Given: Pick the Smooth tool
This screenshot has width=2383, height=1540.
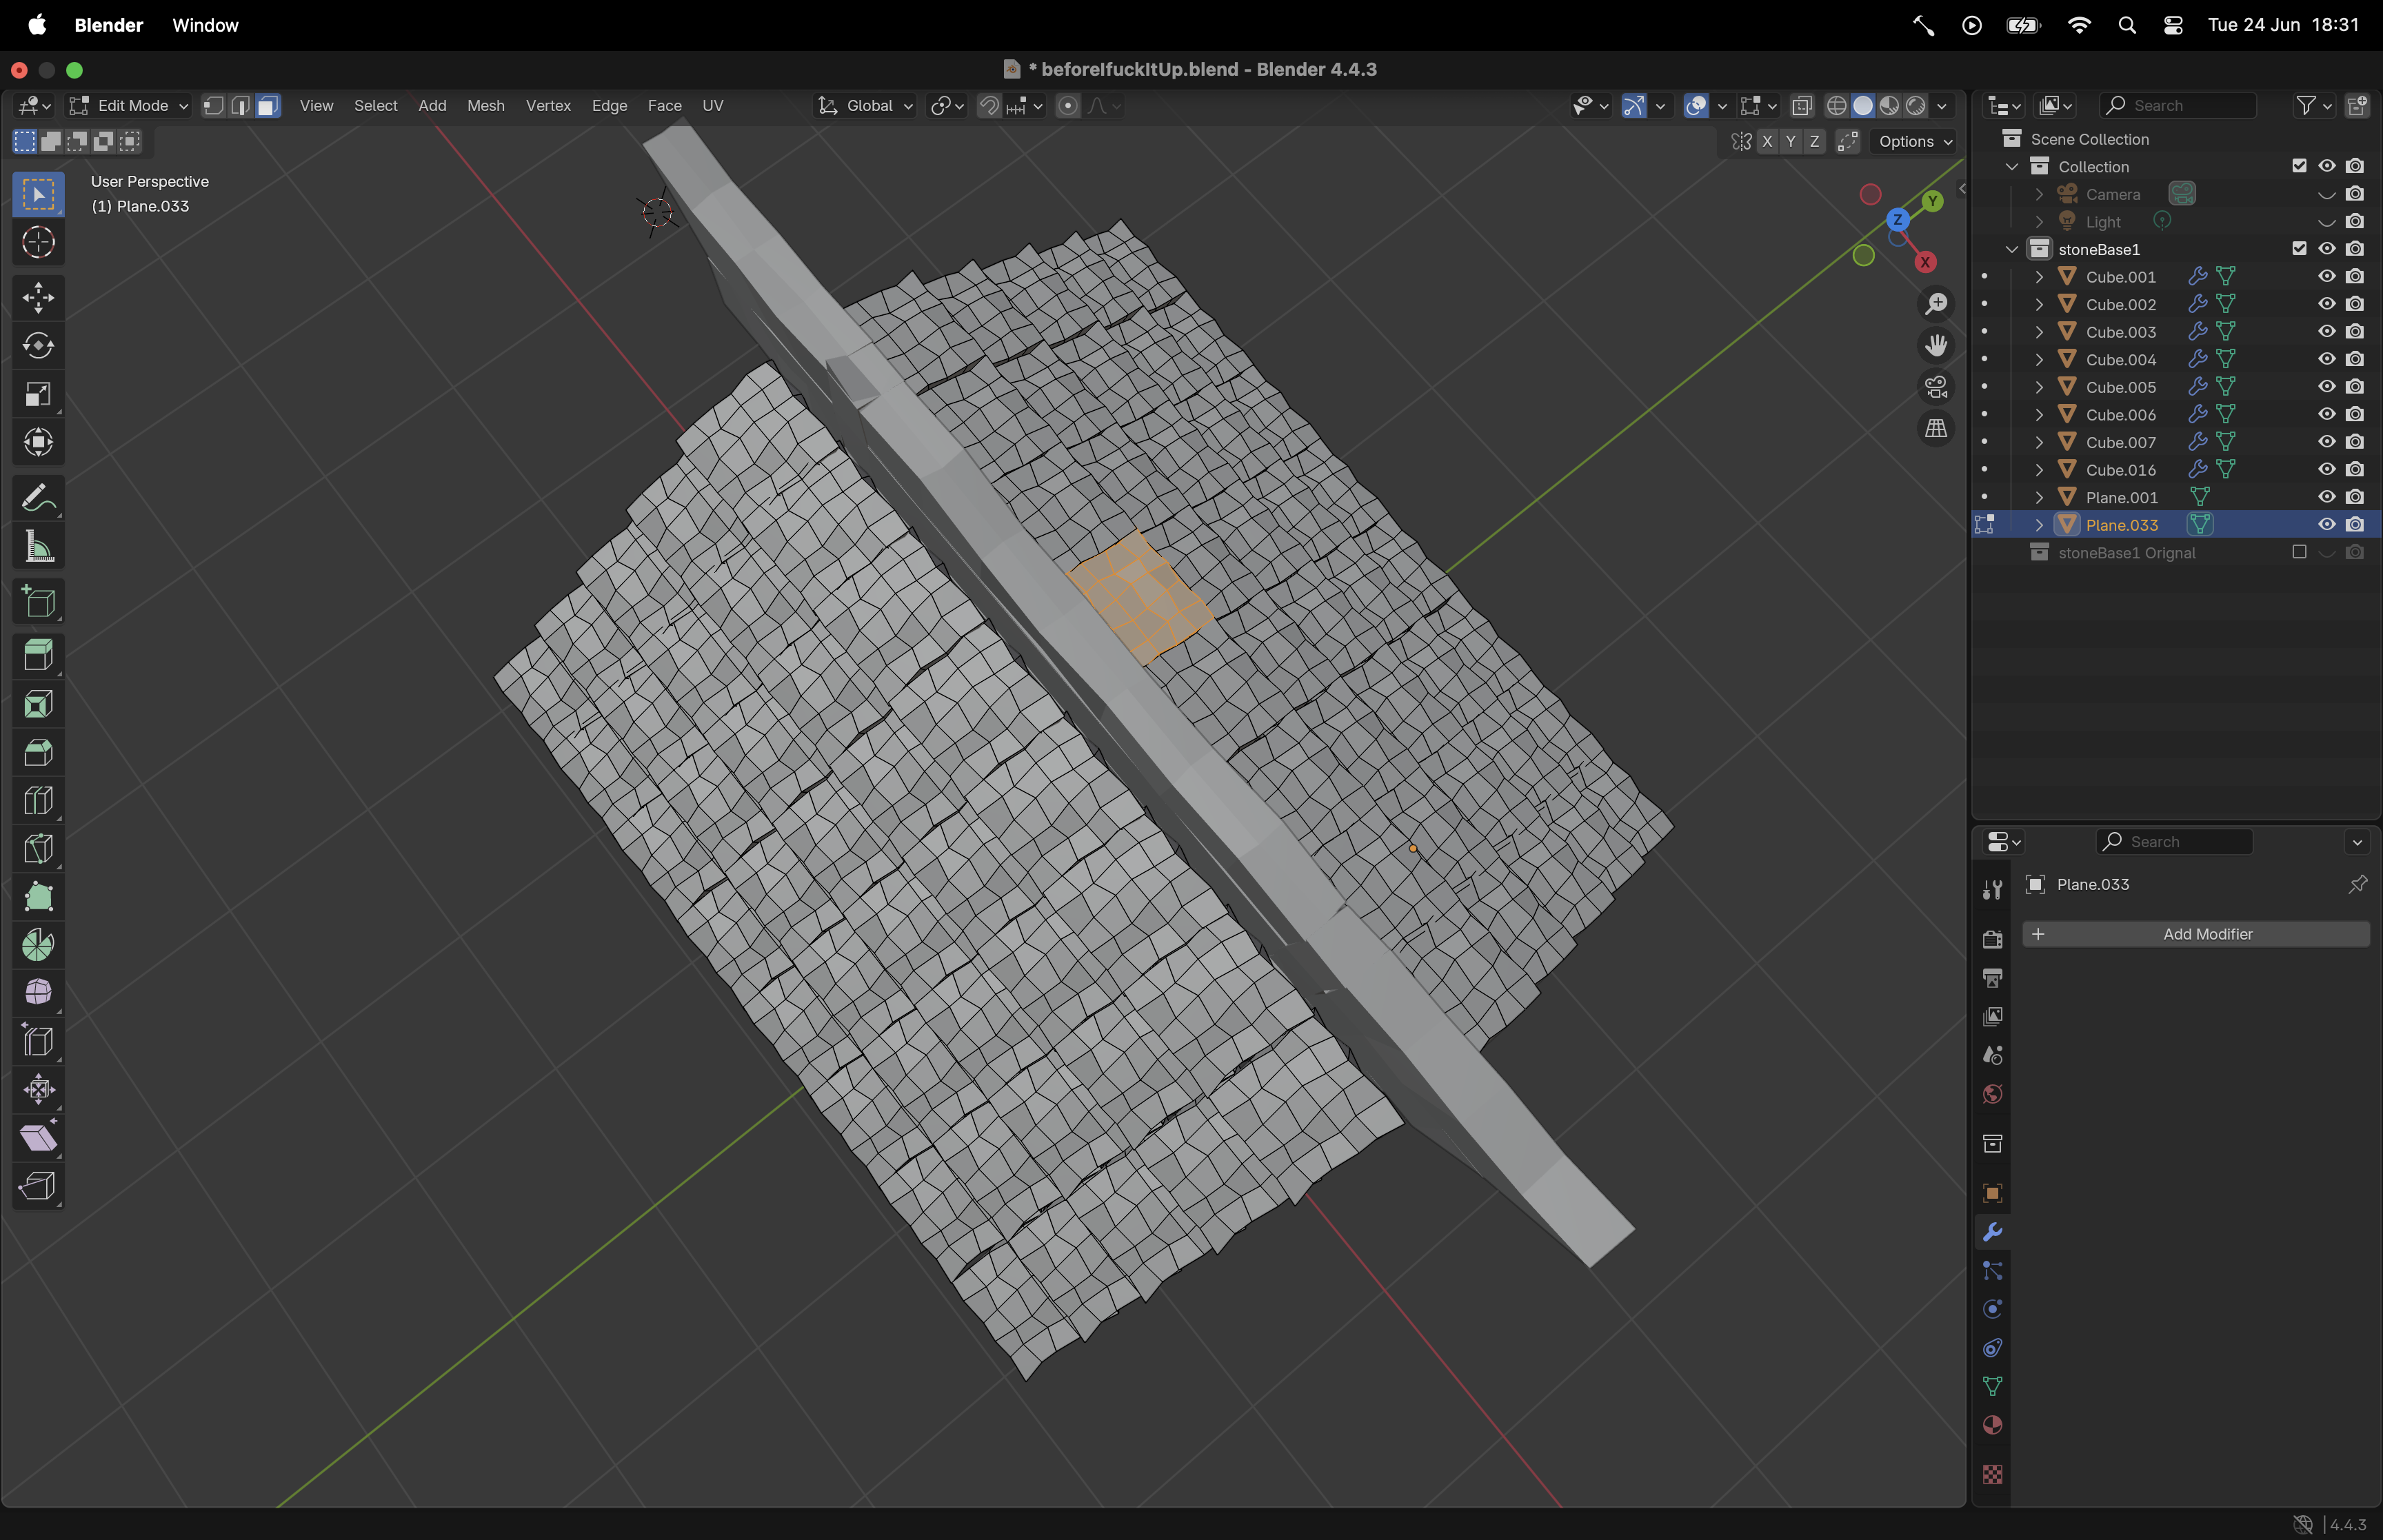Looking at the screenshot, I should click(x=38, y=992).
